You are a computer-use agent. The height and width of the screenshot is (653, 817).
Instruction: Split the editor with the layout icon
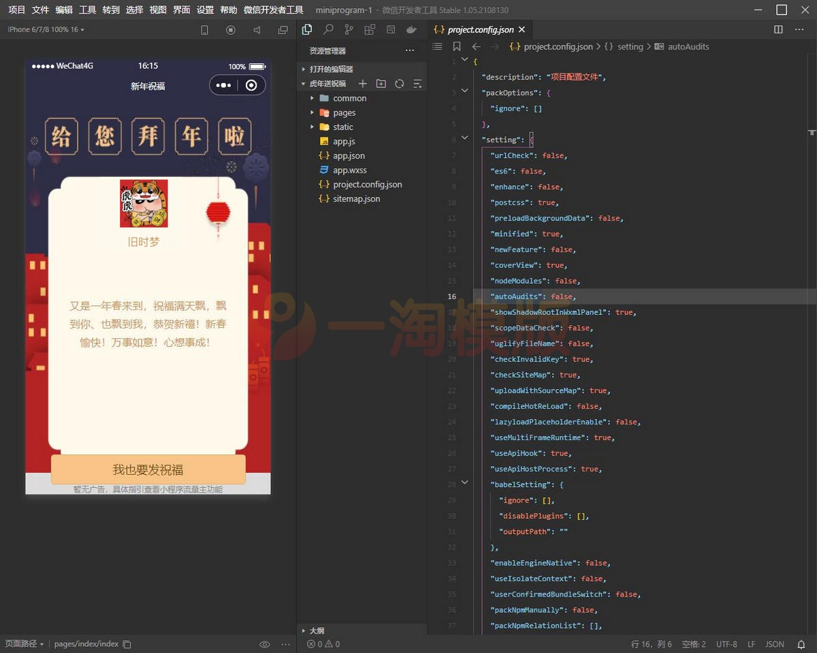click(779, 30)
